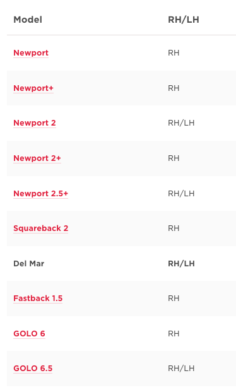
Task: Click Newport 2.5+ RH/LH value
Action: pos(181,194)
